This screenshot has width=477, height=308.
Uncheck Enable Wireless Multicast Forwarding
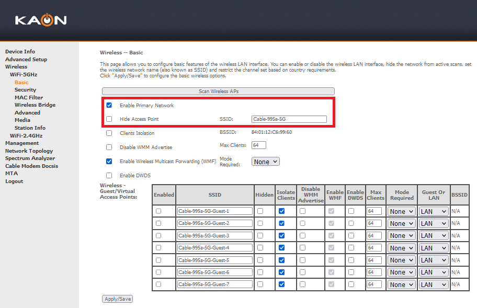109,161
